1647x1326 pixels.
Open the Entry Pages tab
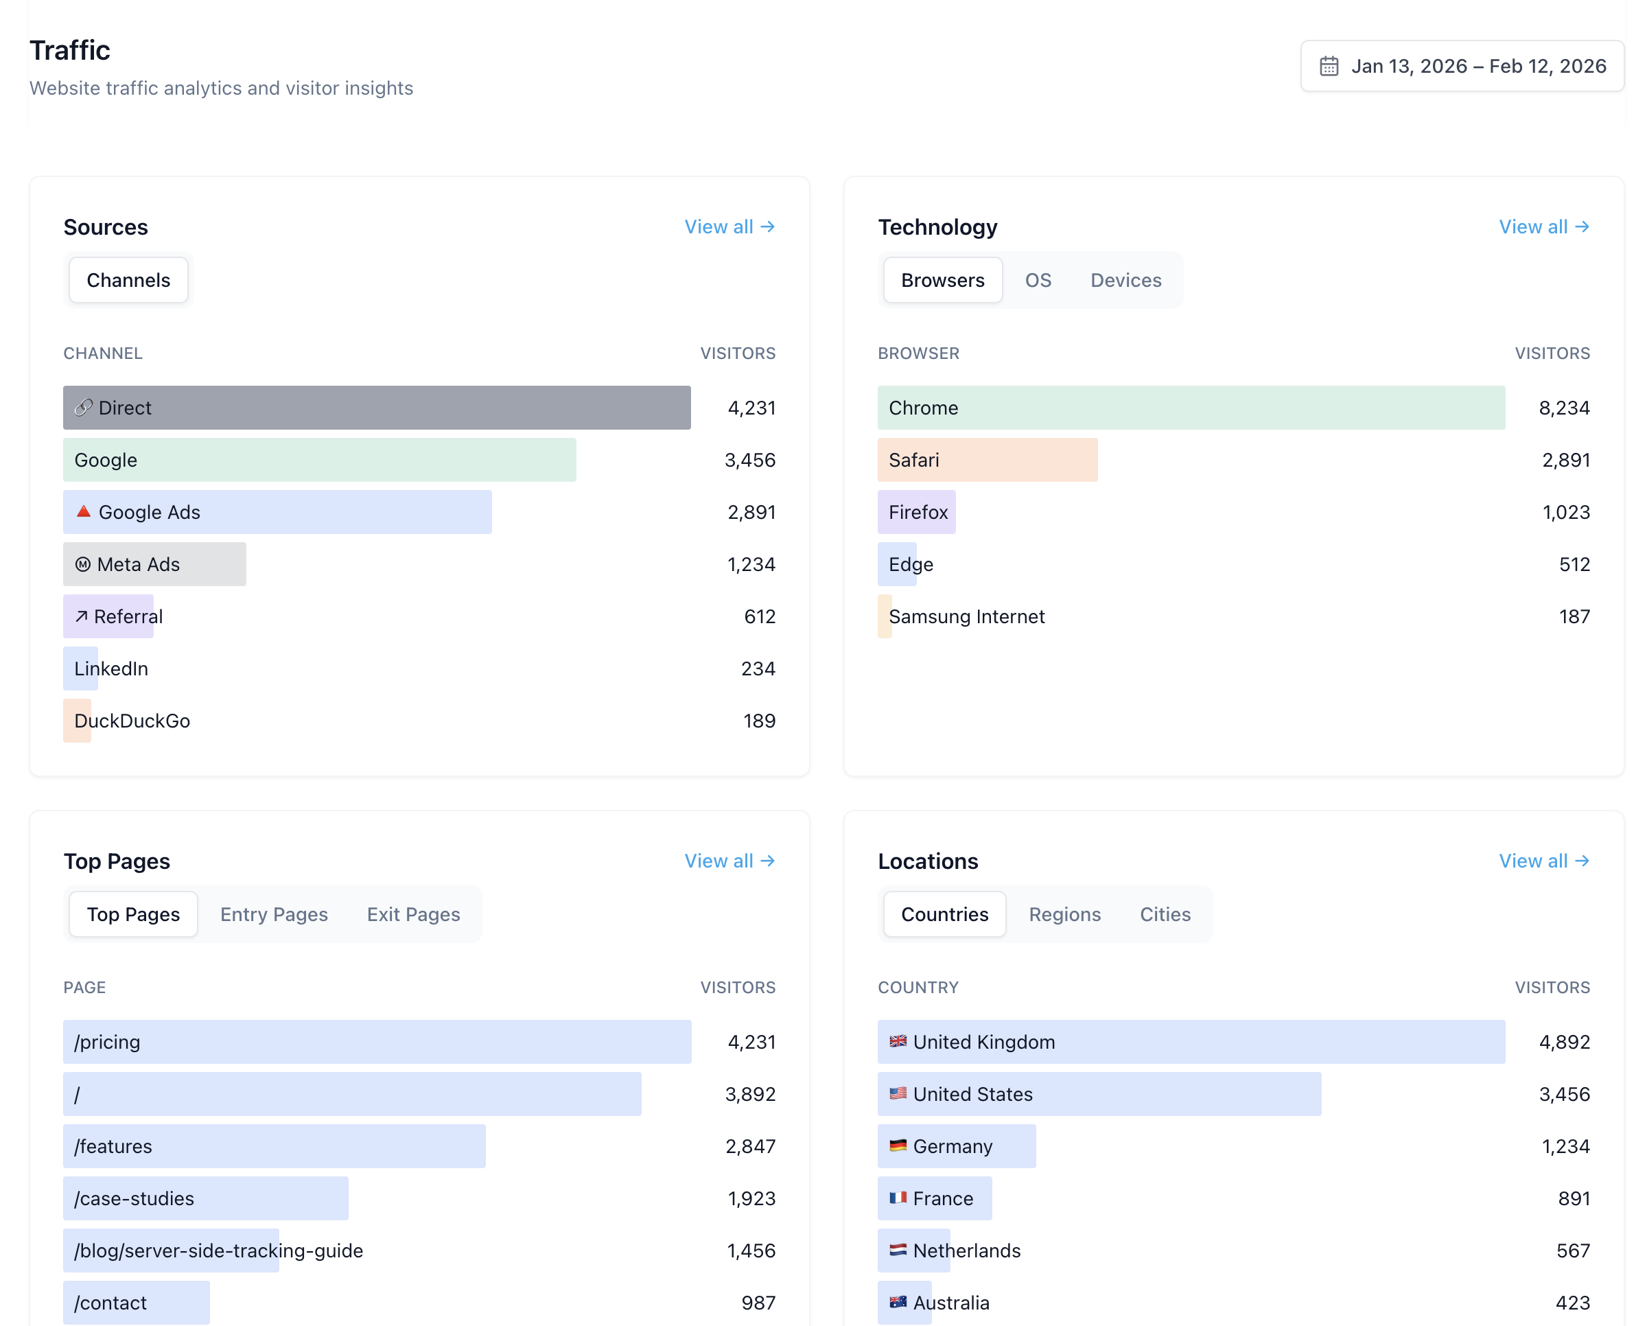click(274, 914)
